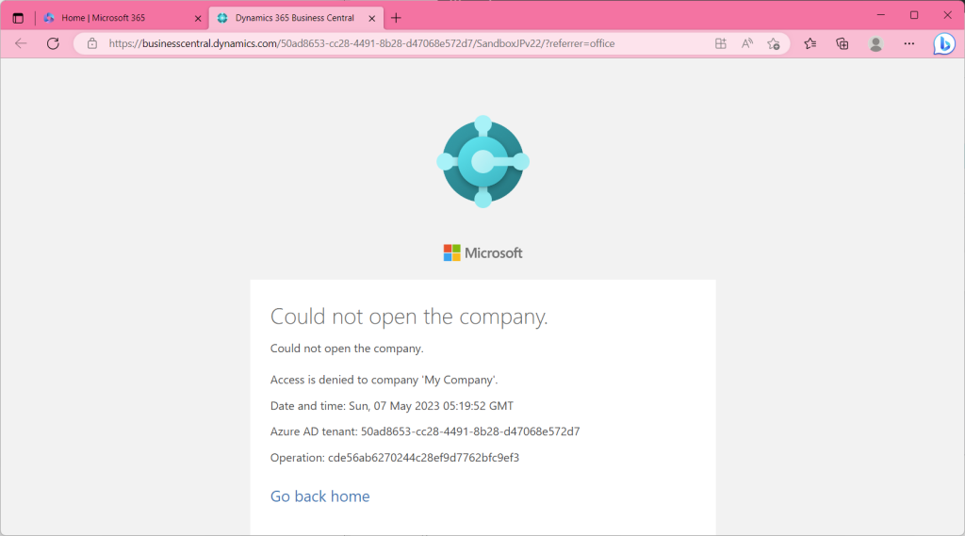The height and width of the screenshot is (536, 965).
Task: Click the Business Central logo
Action: [x=483, y=161]
